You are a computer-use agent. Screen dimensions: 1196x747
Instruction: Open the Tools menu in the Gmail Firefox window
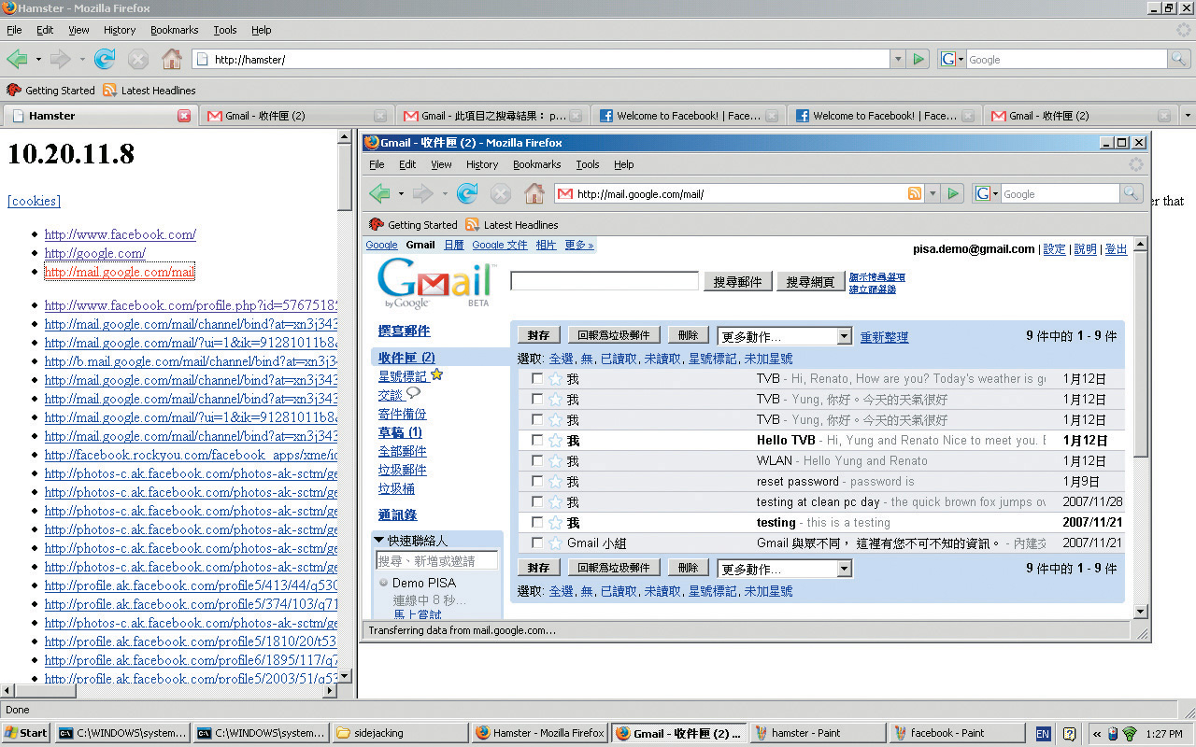pyautogui.click(x=588, y=164)
